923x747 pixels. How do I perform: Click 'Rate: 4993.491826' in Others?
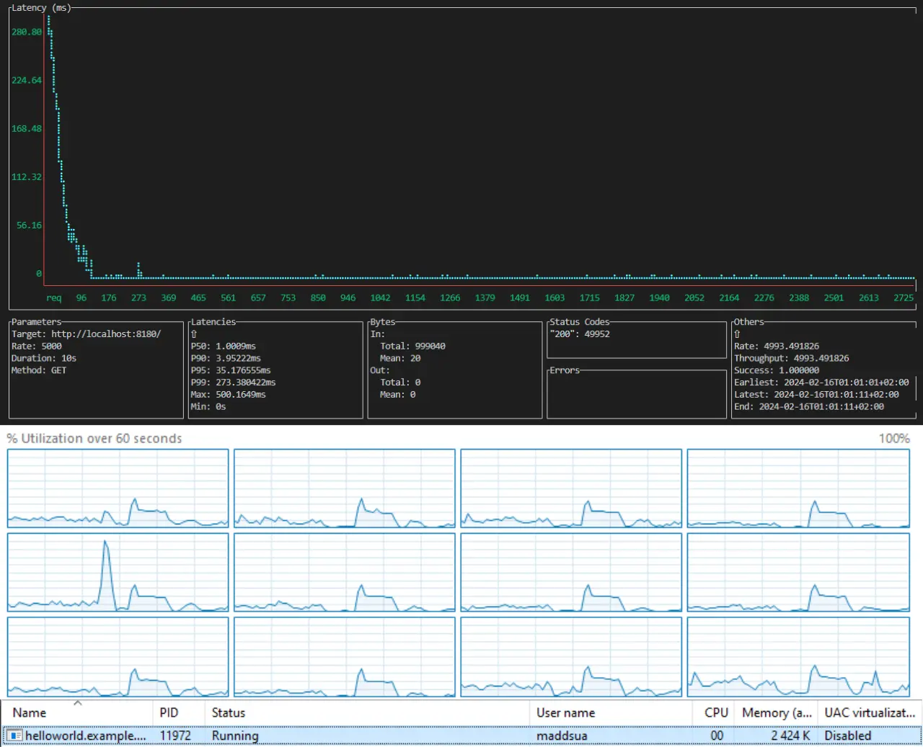click(777, 346)
